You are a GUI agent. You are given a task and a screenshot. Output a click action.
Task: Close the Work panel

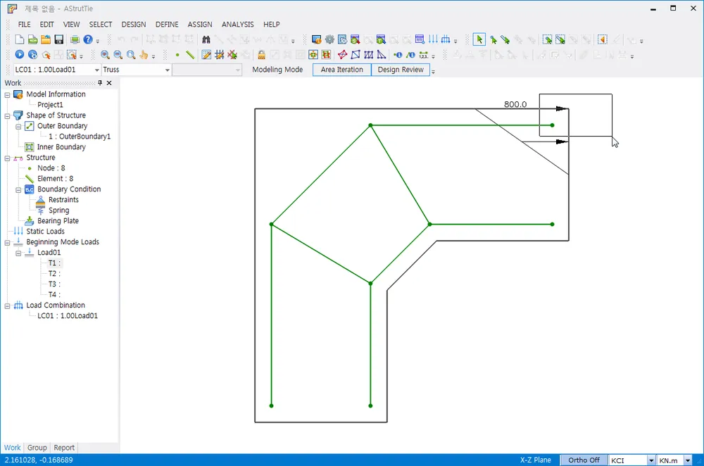point(109,82)
